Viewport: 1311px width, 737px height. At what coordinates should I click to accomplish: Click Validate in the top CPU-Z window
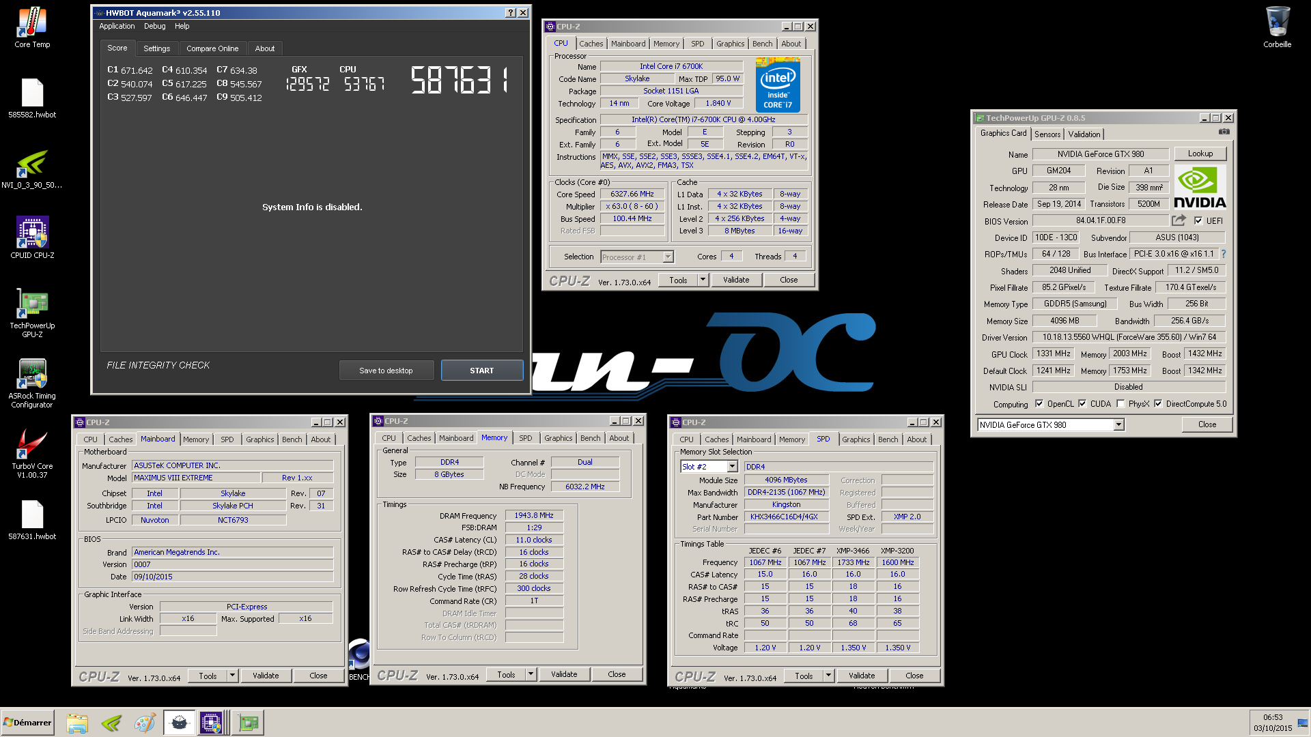pos(736,280)
